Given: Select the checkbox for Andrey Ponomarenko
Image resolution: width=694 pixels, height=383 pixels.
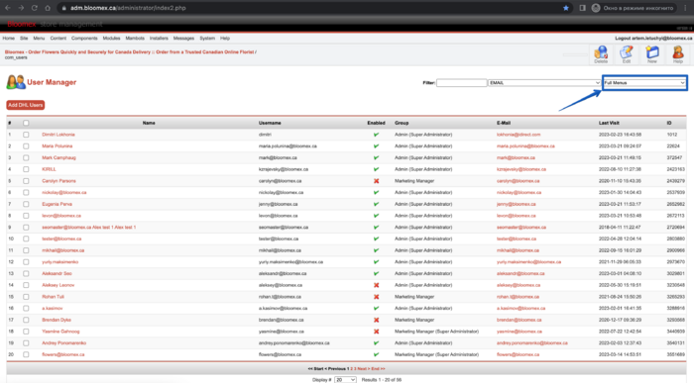Looking at the screenshot, I should click(26, 343).
